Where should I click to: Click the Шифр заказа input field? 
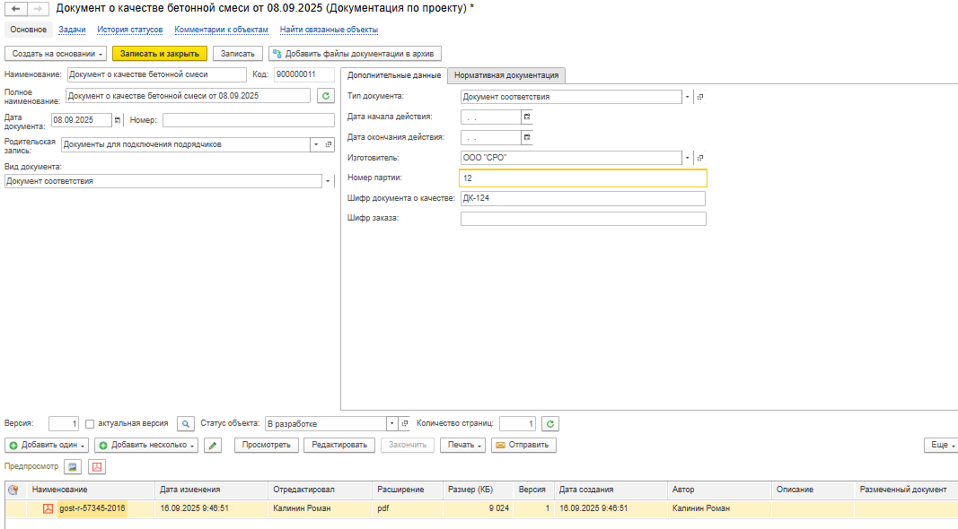coord(583,219)
